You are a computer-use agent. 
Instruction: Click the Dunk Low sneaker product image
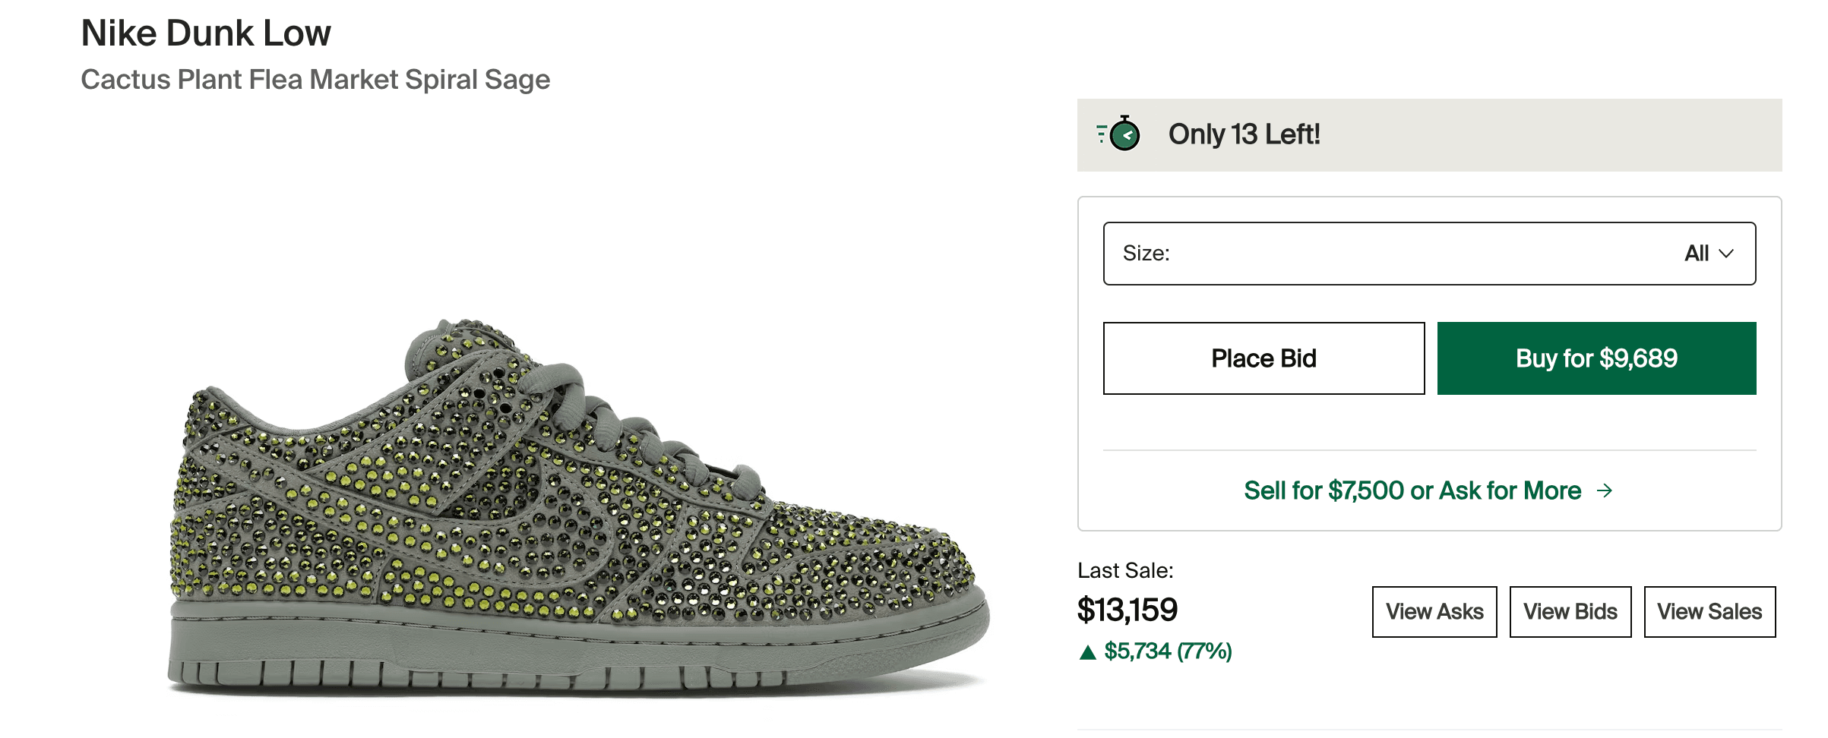click(577, 509)
